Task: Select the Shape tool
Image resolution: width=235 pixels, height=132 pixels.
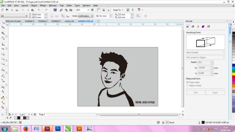Action: coord(3,27)
